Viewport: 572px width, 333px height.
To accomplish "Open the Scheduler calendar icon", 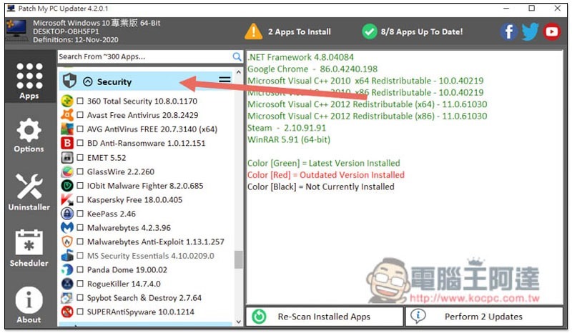I will pos(29,248).
